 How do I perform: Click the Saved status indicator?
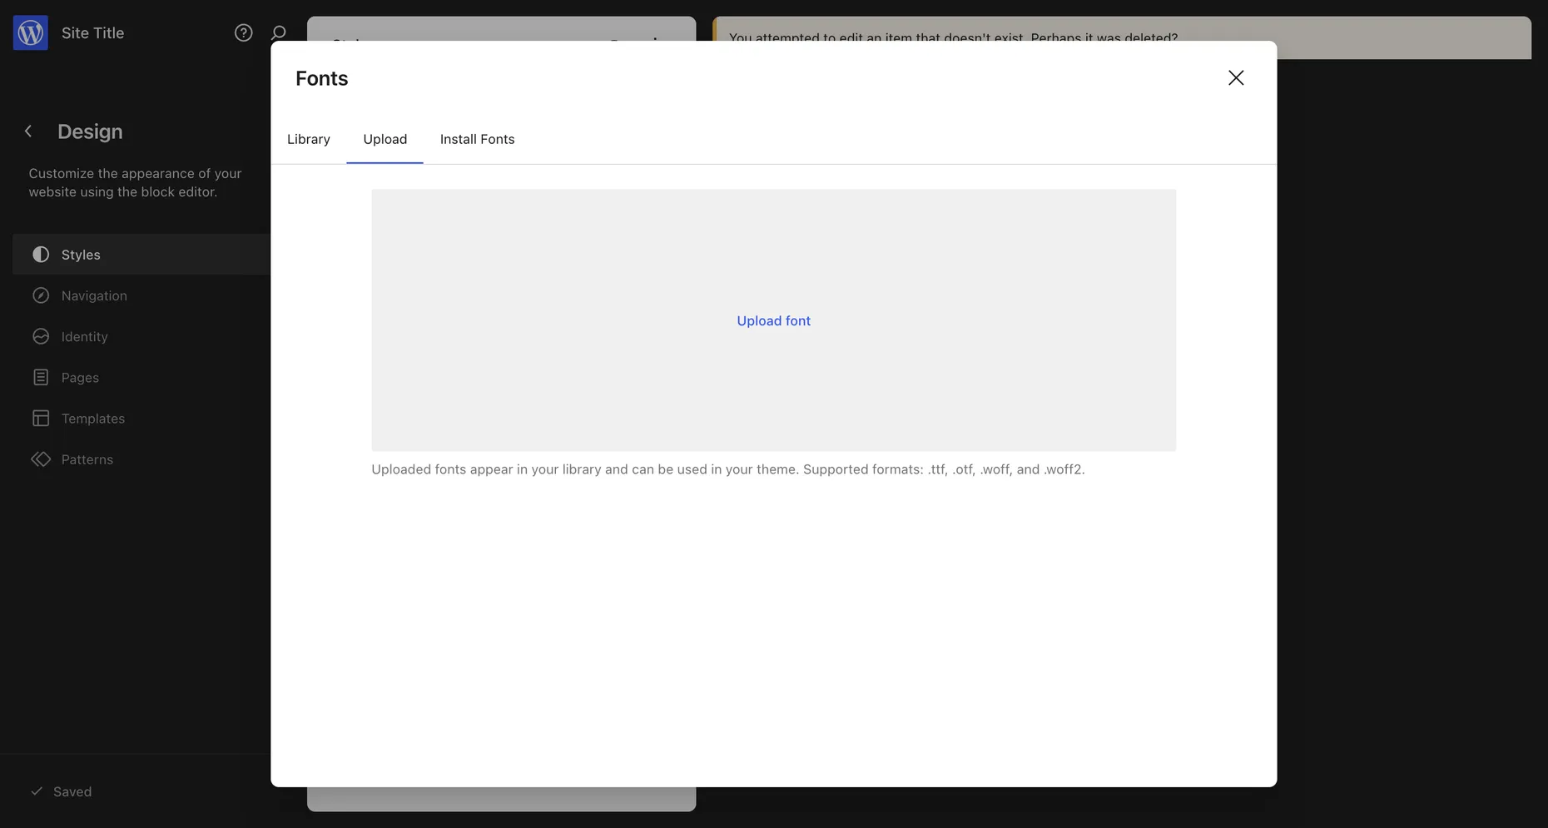click(x=61, y=791)
